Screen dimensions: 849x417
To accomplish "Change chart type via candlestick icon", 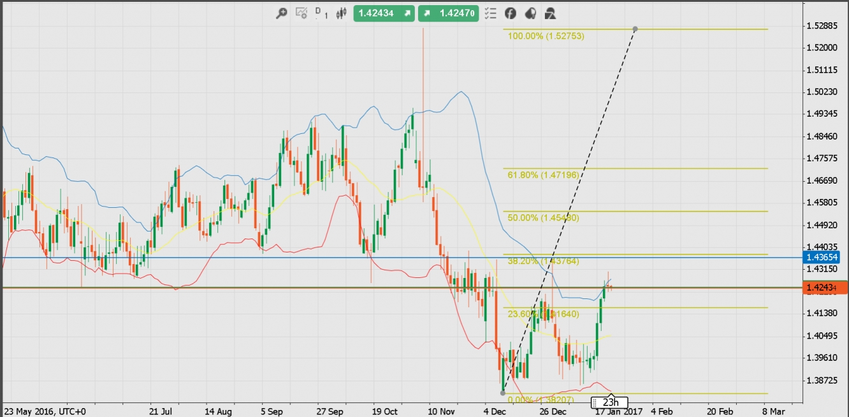I will tap(342, 13).
